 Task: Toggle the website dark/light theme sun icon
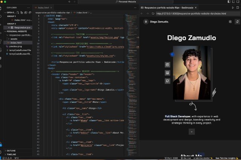230,22
